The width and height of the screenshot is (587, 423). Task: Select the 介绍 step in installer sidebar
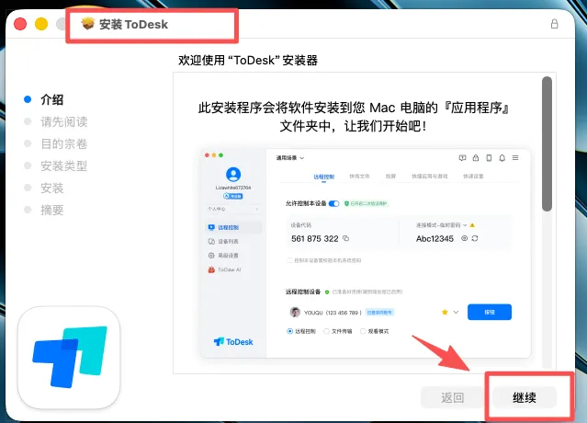tap(52, 99)
